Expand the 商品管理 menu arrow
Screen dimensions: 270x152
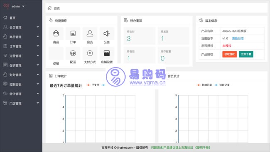tap(38, 36)
